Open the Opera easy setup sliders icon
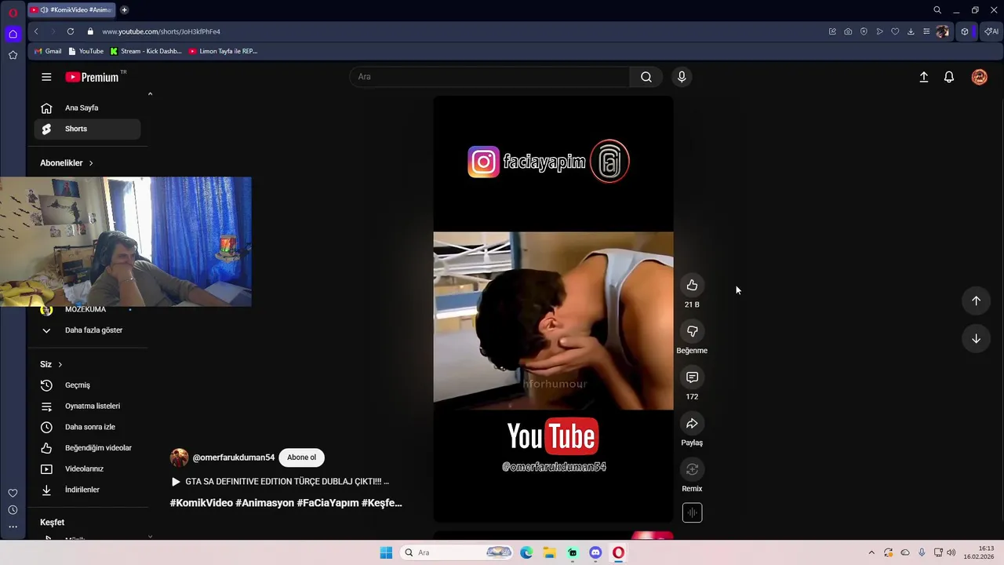 (x=926, y=31)
